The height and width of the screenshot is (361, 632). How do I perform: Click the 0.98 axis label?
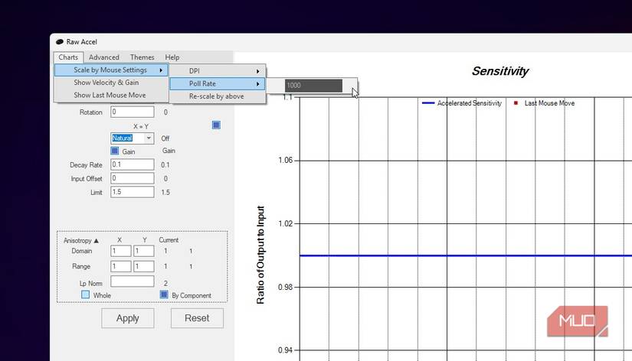[x=286, y=288]
